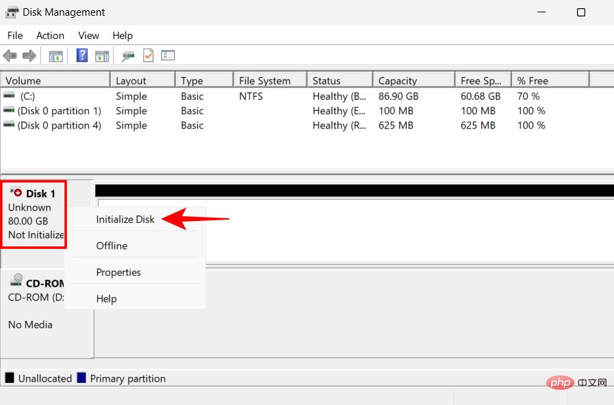
Task: Click the Forward arrow in the toolbar
Action: point(29,56)
